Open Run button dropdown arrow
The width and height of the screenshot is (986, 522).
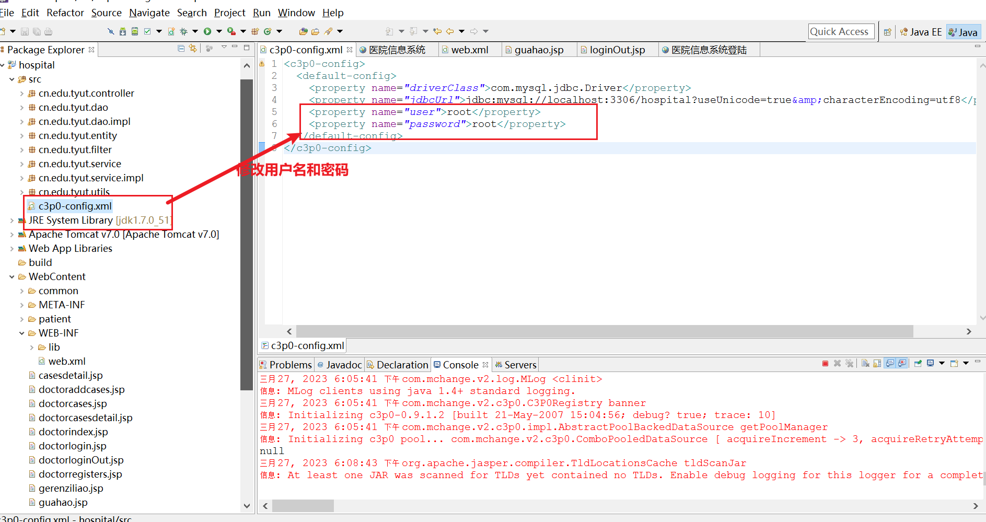pos(219,31)
